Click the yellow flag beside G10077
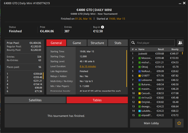The image size is (188, 133). 139,76
